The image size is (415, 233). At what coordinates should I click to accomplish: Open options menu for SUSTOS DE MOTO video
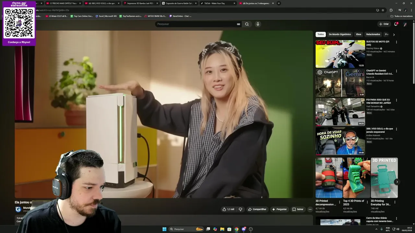click(x=396, y=42)
